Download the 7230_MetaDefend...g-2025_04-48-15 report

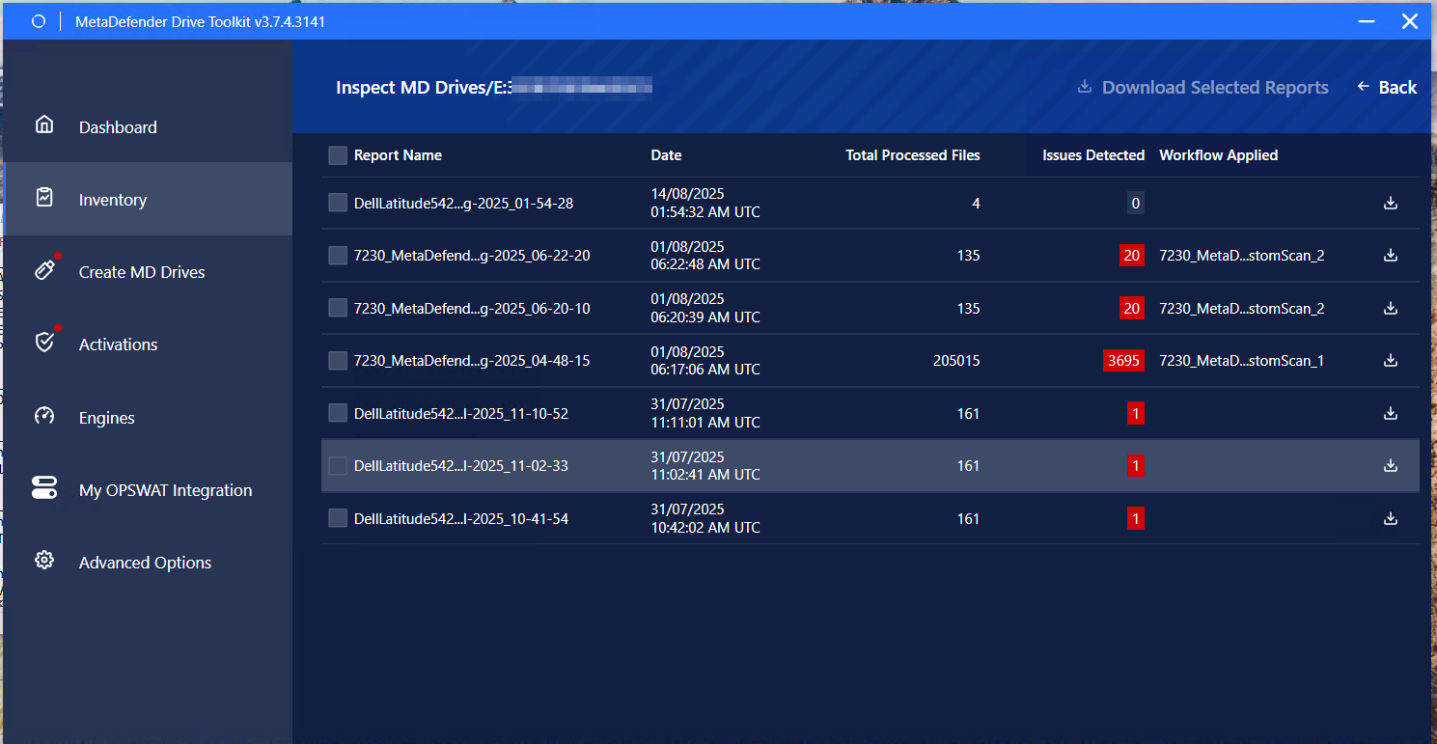coord(1391,360)
